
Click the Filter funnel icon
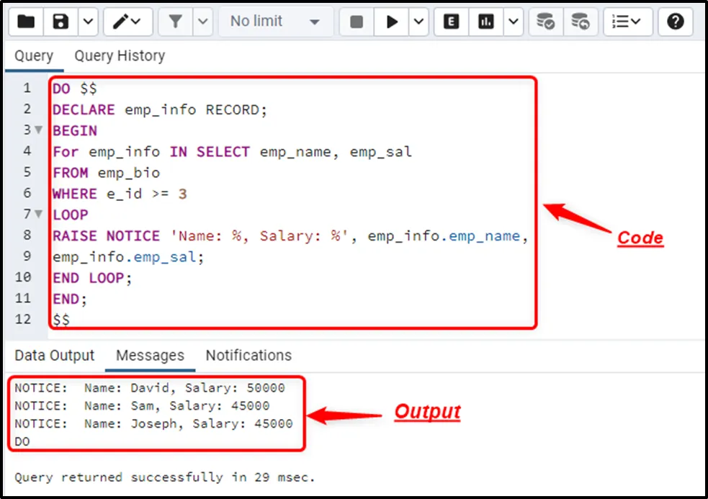pyautogui.click(x=175, y=22)
